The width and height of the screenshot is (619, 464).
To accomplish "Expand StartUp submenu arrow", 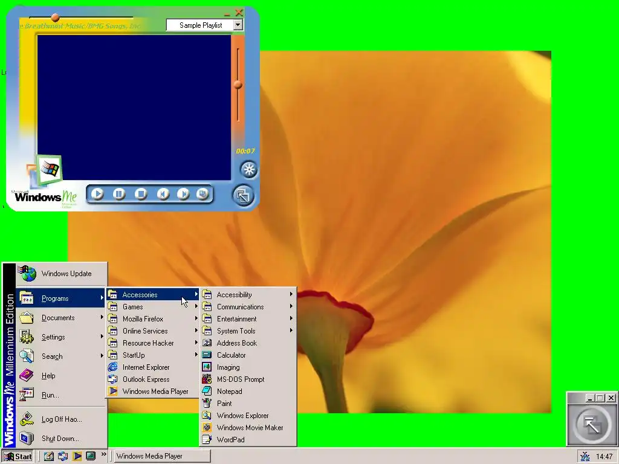I will coord(196,355).
